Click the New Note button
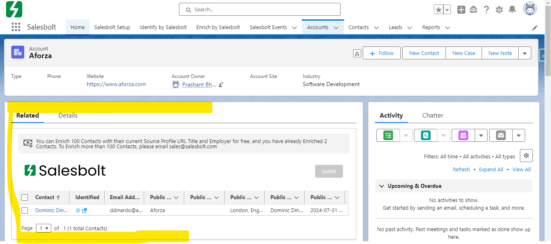The image size is (551, 244). click(500, 53)
